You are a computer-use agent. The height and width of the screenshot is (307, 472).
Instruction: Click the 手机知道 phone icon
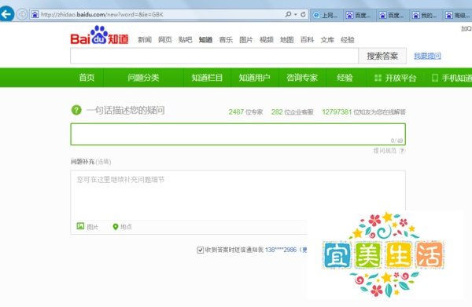point(435,78)
